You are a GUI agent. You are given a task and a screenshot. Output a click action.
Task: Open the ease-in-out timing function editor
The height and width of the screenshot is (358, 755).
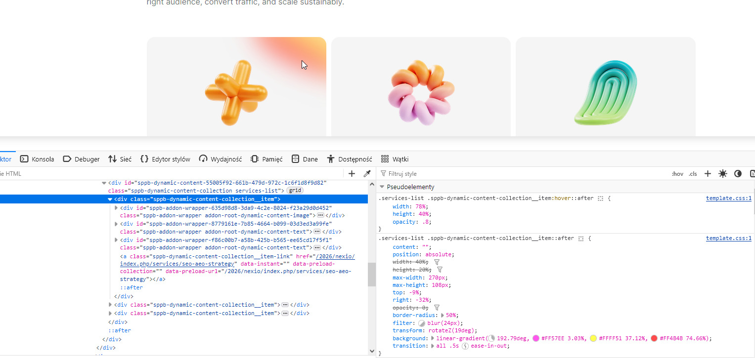[x=465, y=346]
